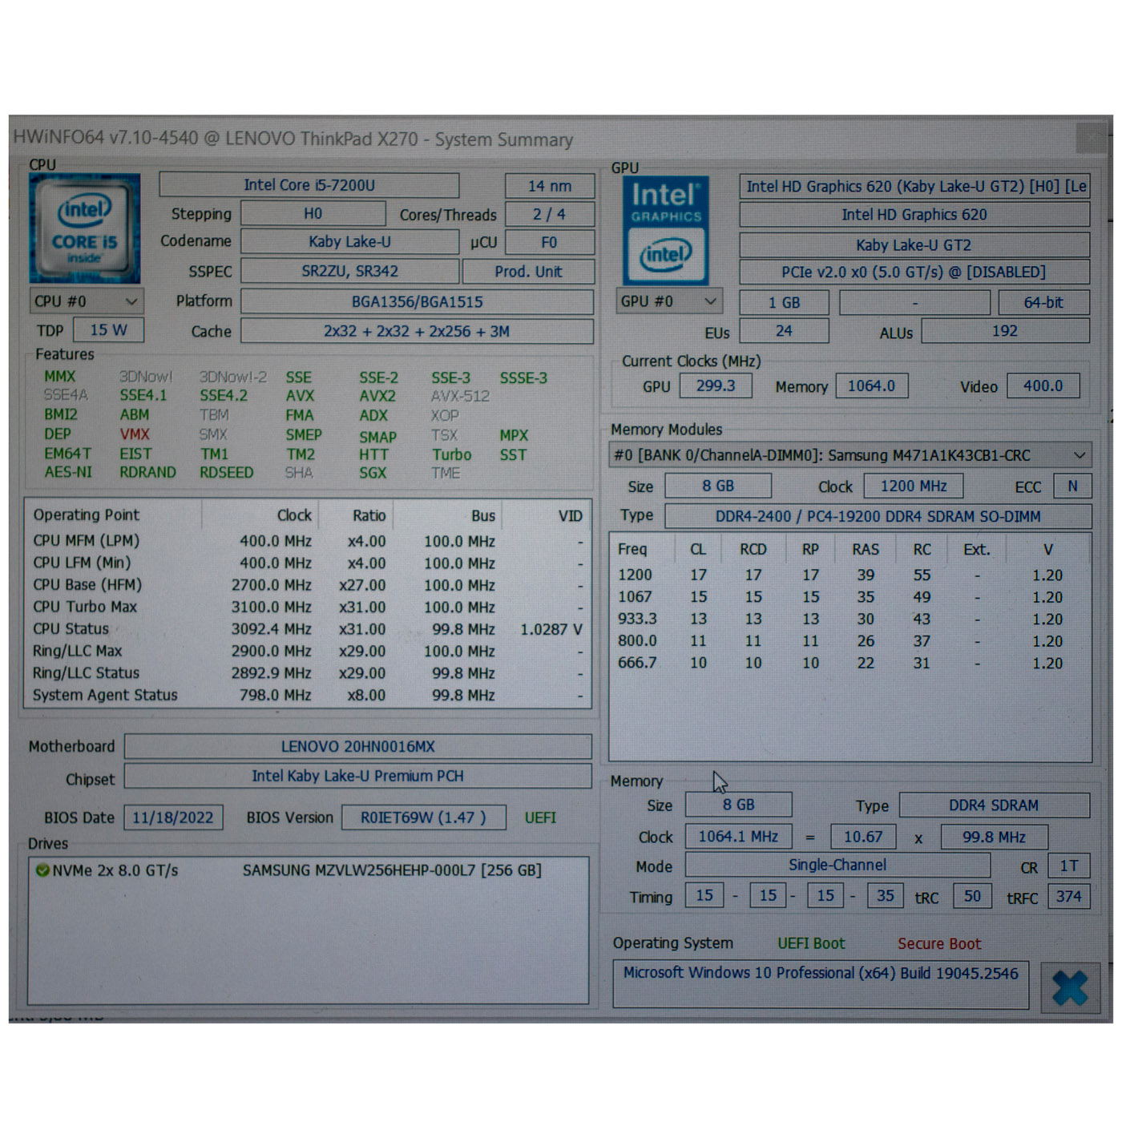
Task: Click the Intel Kaby Lake-U Premium PCH field
Action: tap(358, 776)
